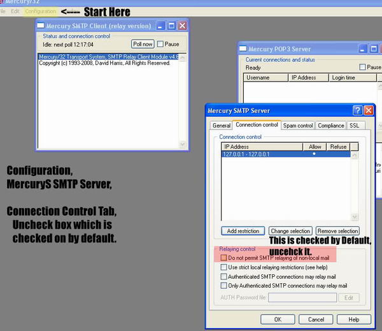
Task: Click the Allow dot for 127.0.0.1 row
Action: tap(314, 154)
